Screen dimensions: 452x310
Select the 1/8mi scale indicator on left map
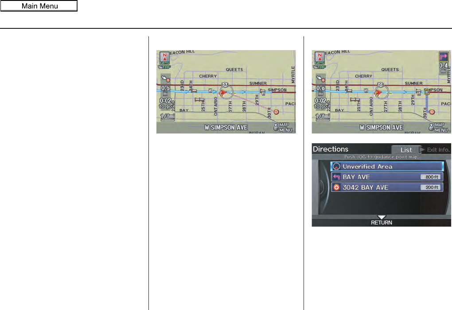point(168,117)
